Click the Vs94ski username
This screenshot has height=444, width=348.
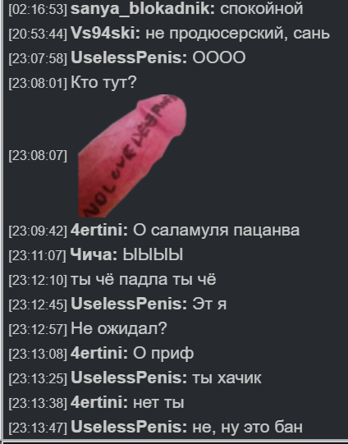pyautogui.click(x=105, y=34)
